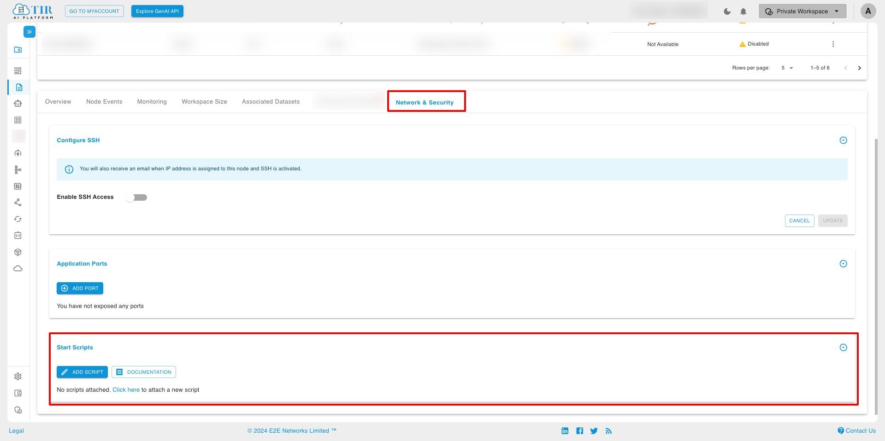Viewport: 885px width, 441px height.
Task: Open the sync arrows icon in sidebar
Action: pos(18,219)
